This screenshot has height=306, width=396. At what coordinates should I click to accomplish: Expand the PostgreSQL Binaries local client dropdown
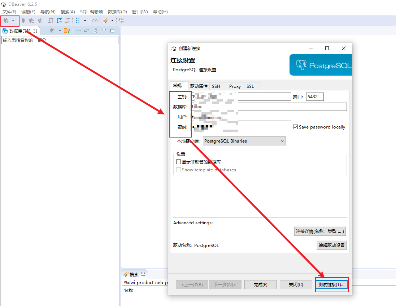244,141
